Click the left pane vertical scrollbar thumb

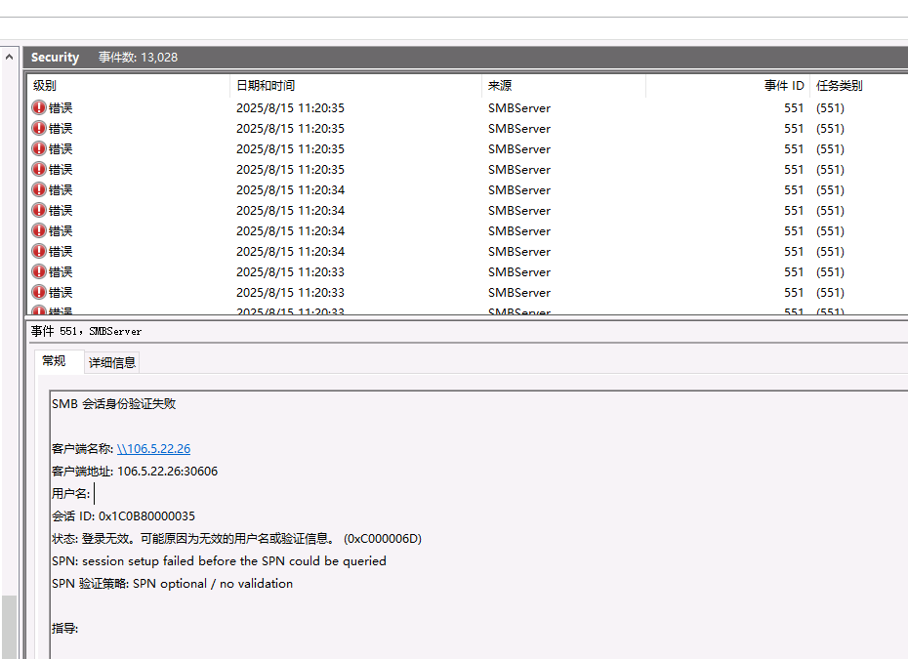pyautogui.click(x=9, y=626)
